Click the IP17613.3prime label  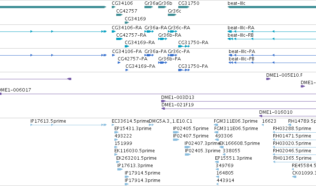135,166
